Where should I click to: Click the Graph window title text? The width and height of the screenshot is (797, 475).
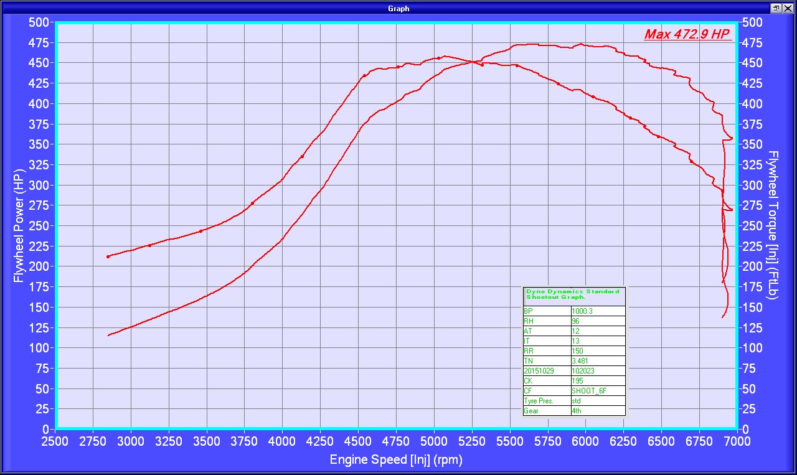398,9
